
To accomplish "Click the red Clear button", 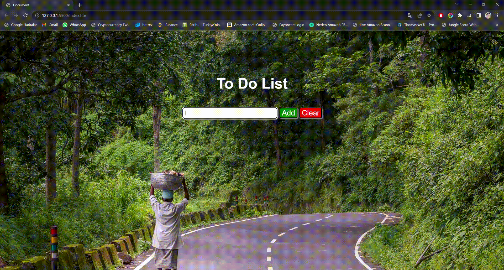I will tap(311, 113).
